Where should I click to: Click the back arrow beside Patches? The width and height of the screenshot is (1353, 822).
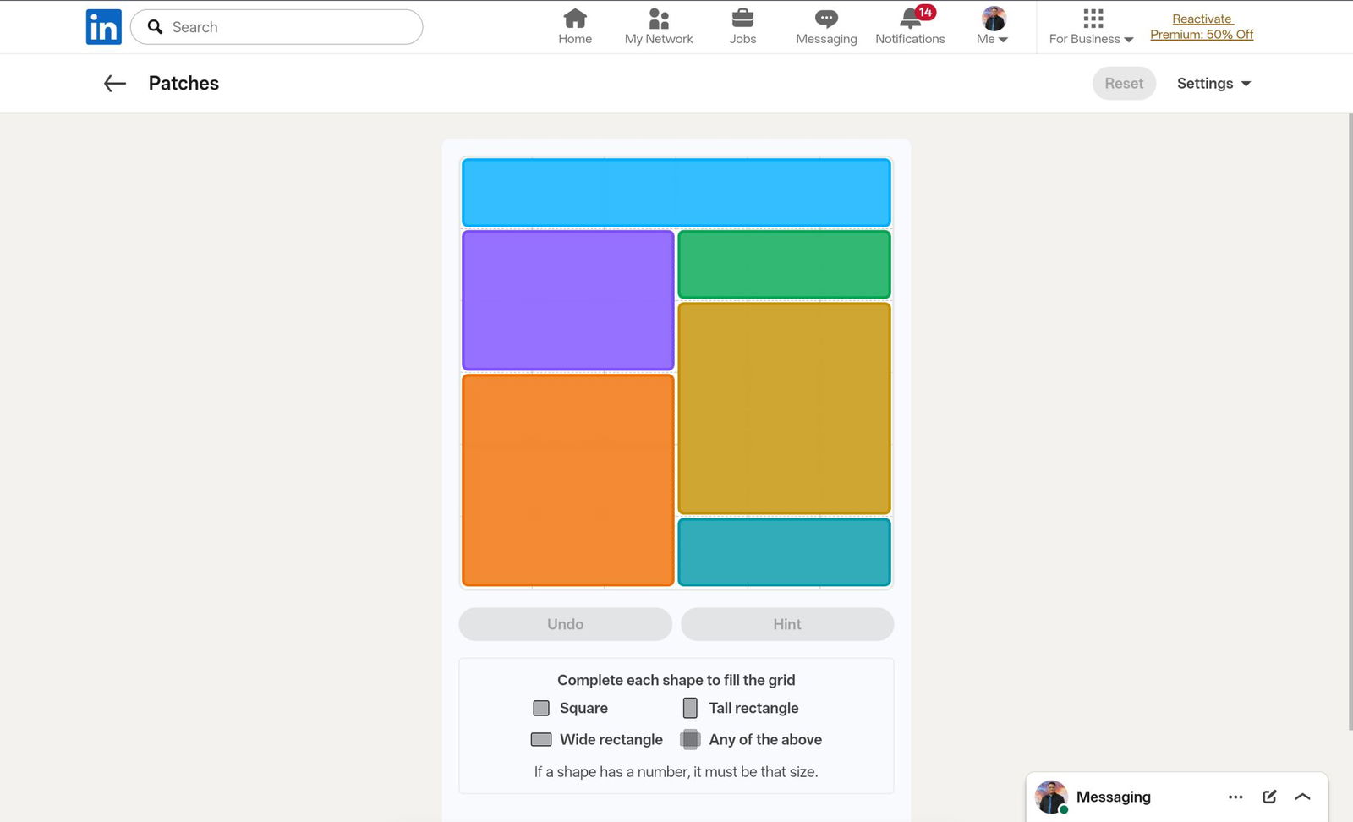[x=115, y=83]
